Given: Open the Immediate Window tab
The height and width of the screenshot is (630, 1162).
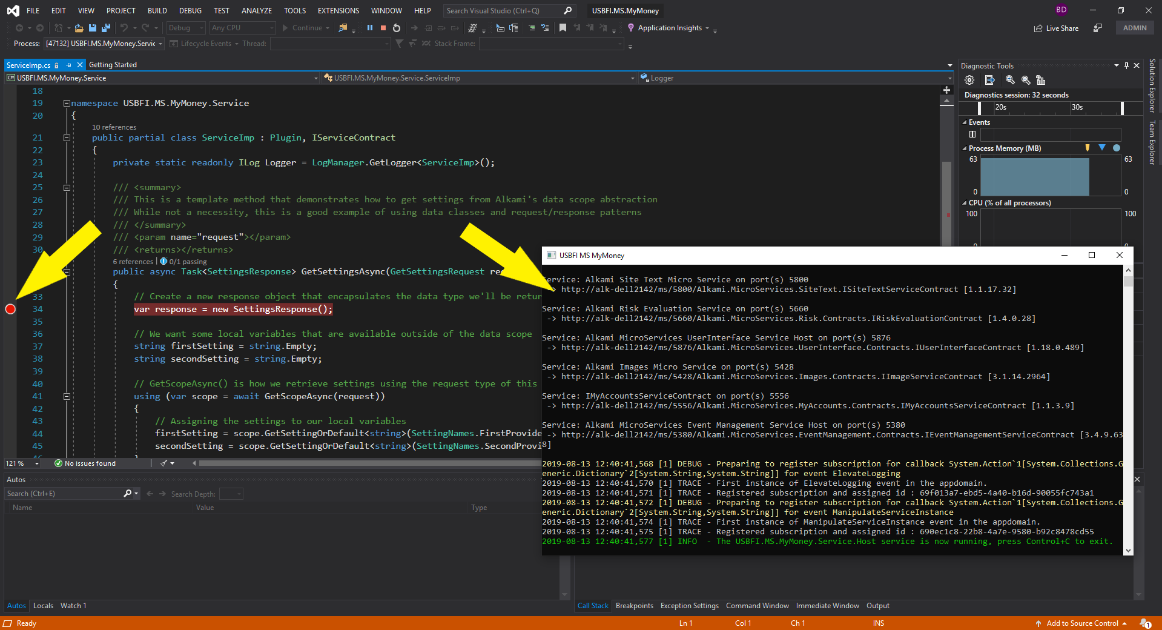Looking at the screenshot, I should pyautogui.click(x=827, y=606).
